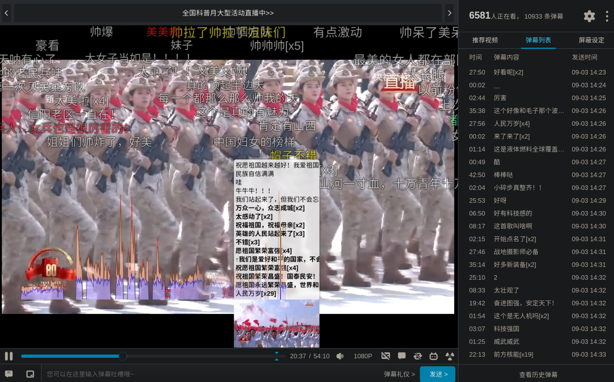Open danmaku settings gear icon
This screenshot has height=382, width=614.
589,16
